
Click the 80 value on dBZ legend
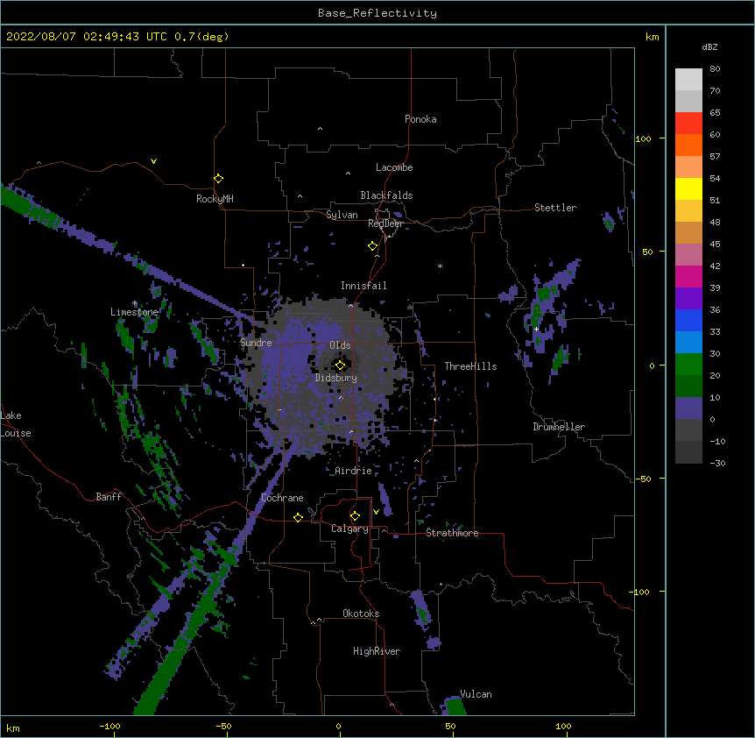pyautogui.click(x=715, y=69)
